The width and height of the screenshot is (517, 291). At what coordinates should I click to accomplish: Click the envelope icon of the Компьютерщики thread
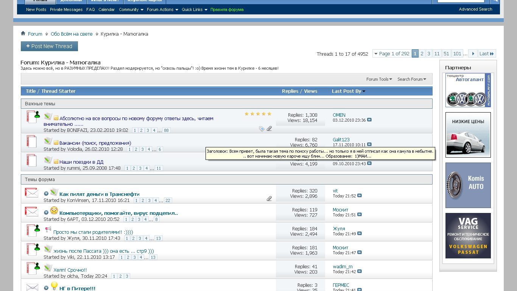[x=31, y=211]
